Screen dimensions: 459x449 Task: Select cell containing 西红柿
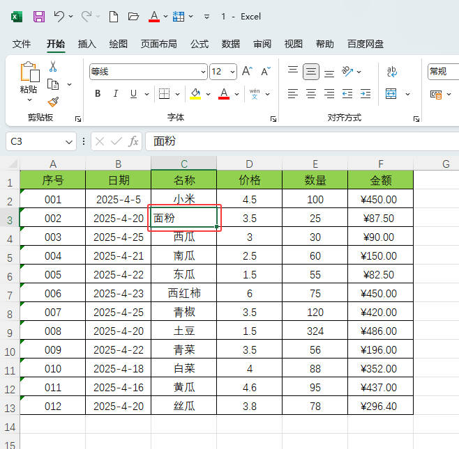point(184,293)
